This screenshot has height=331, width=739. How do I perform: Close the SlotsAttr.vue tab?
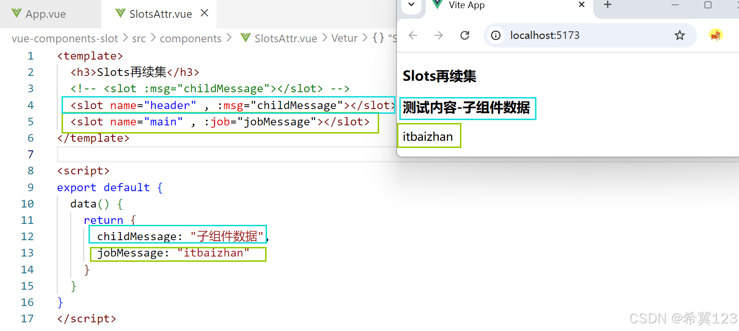[x=204, y=13]
